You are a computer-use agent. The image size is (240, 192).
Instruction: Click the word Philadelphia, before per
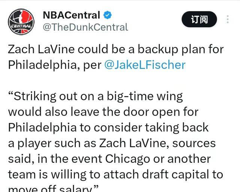tap(43, 65)
